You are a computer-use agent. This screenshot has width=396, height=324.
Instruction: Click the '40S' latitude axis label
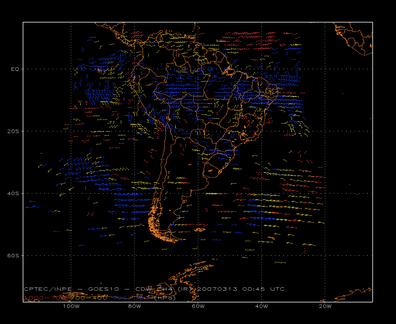point(13,193)
